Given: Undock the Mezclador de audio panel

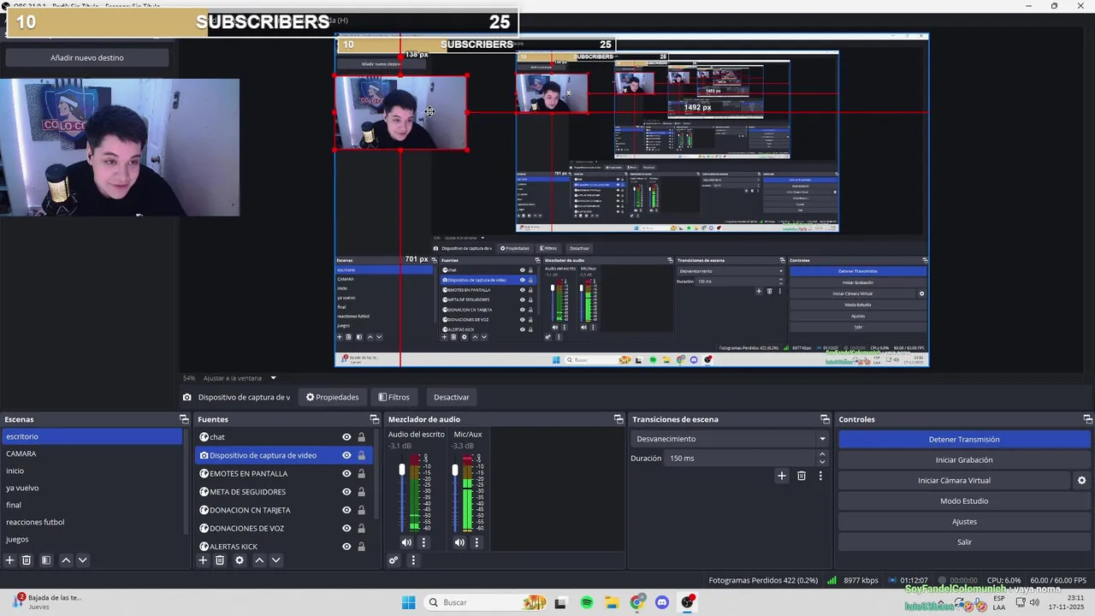Looking at the screenshot, I should [619, 419].
